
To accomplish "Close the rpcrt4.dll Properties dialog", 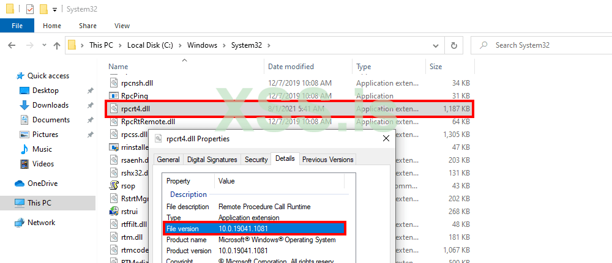I will pyautogui.click(x=386, y=138).
